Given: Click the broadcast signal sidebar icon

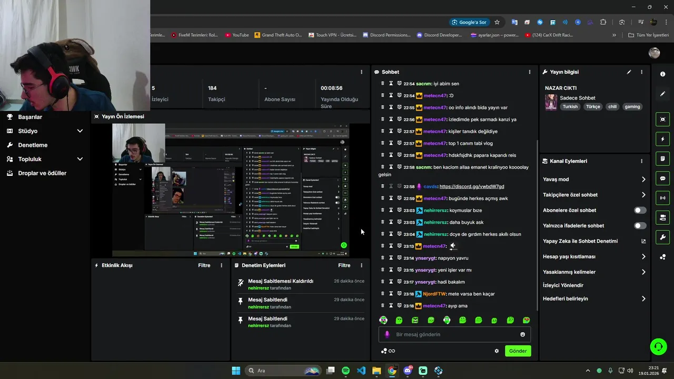Looking at the screenshot, I should pyautogui.click(x=662, y=198).
